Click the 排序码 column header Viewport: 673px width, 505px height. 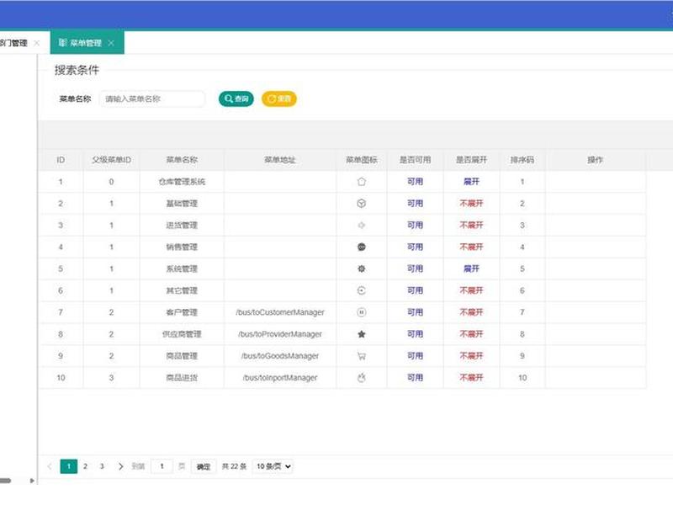click(x=522, y=160)
